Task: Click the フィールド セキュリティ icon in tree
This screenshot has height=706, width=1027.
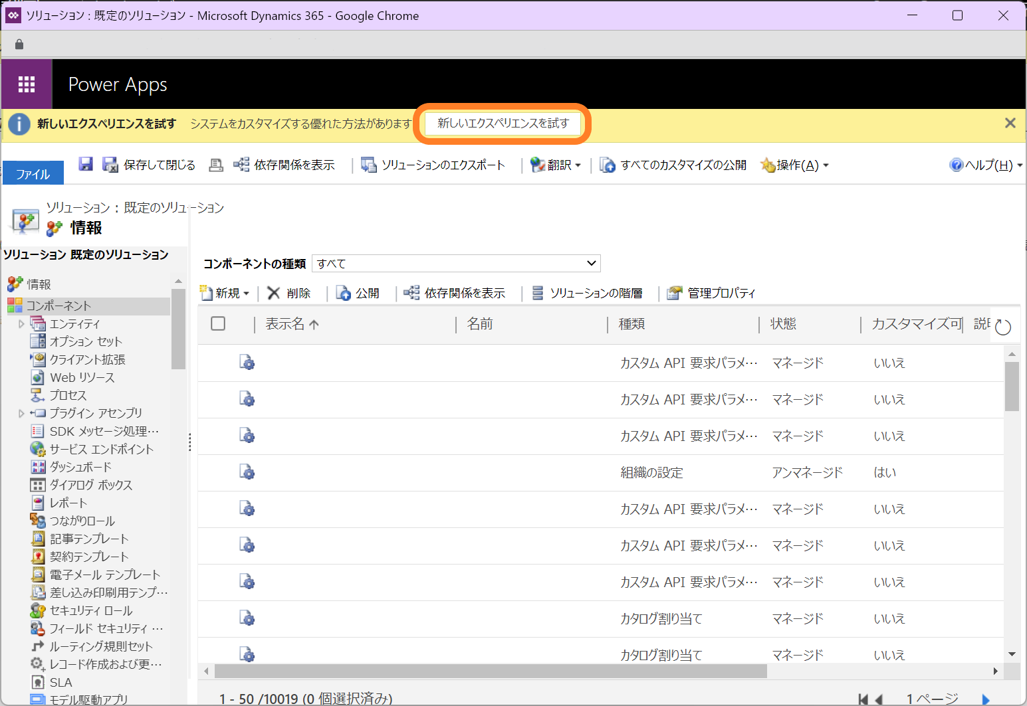Action: [38, 628]
